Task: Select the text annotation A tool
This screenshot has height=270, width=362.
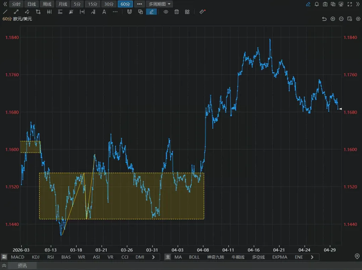Action: click(x=104, y=12)
